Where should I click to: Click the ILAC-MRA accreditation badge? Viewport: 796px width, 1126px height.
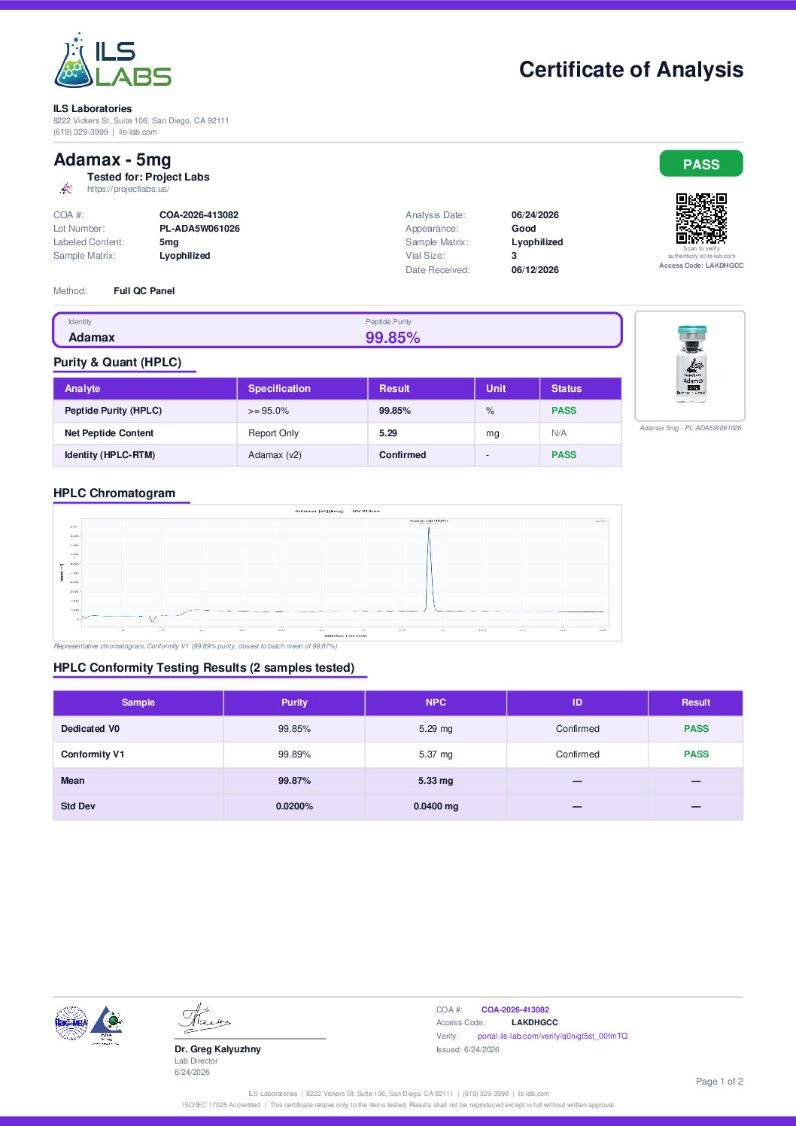point(71,1023)
